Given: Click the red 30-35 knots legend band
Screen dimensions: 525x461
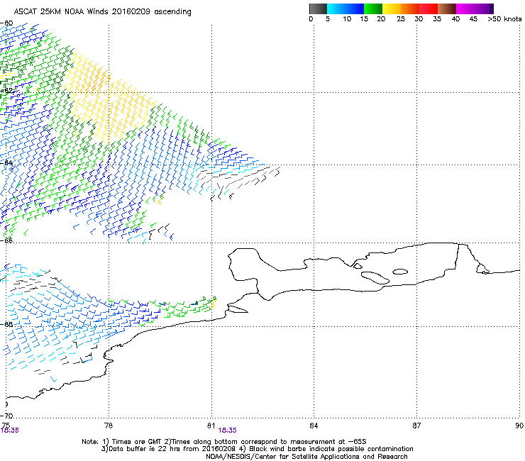Looking at the screenshot, I should point(429,9).
